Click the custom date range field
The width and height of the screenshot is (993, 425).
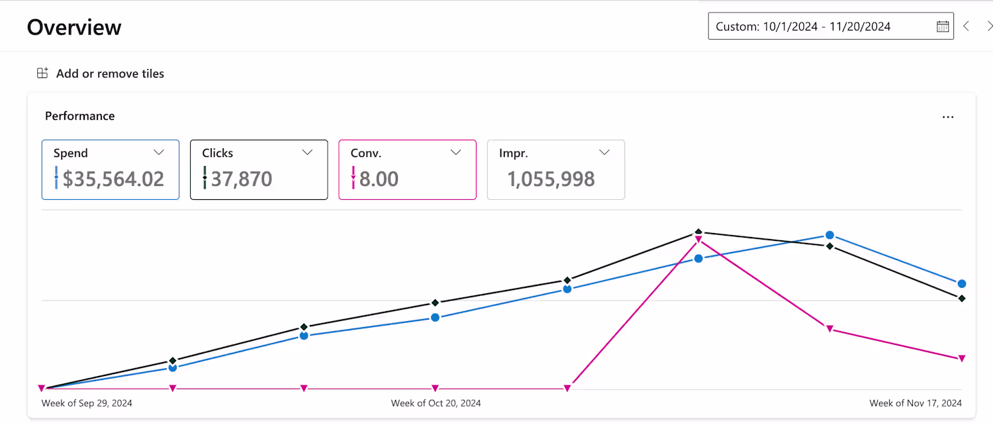coord(821,26)
